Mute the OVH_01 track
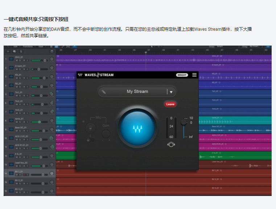Screen dimensions: 276x209 click(17, 60)
